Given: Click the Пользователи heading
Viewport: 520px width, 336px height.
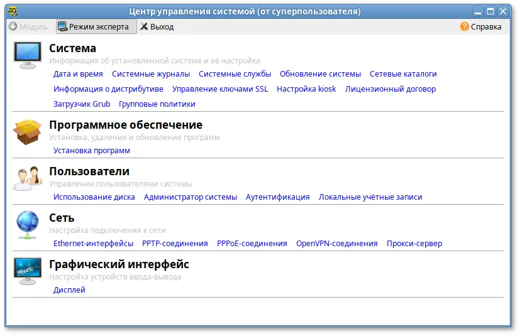Looking at the screenshot, I should click(x=89, y=171).
